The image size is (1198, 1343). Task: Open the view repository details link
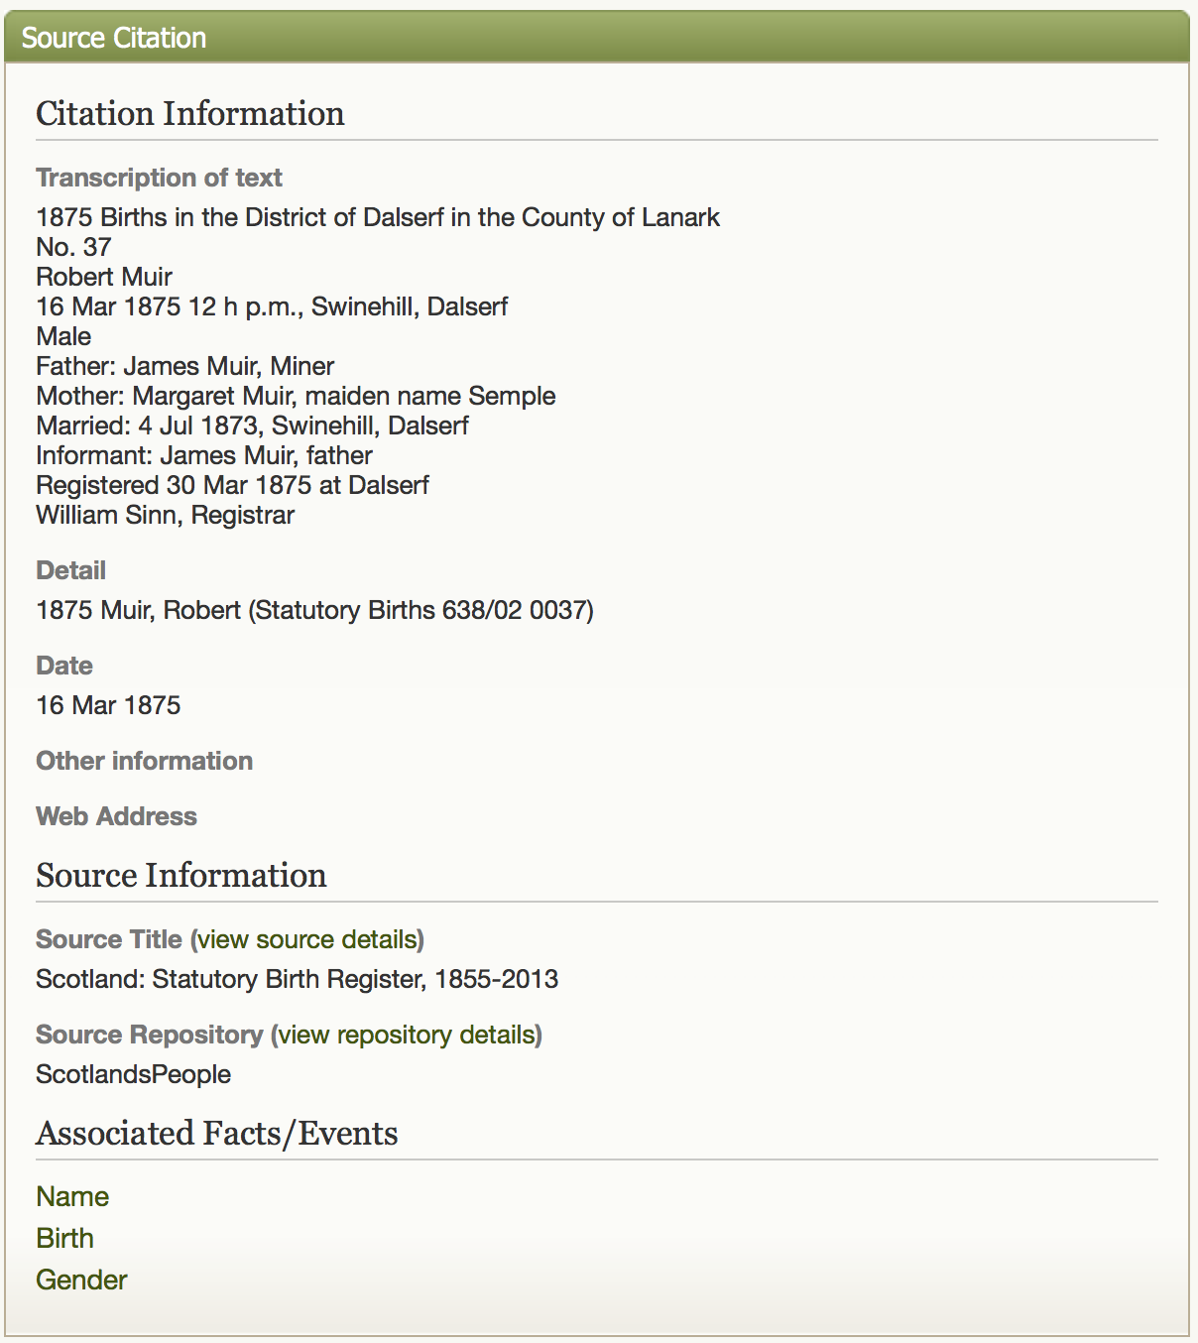click(407, 1035)
